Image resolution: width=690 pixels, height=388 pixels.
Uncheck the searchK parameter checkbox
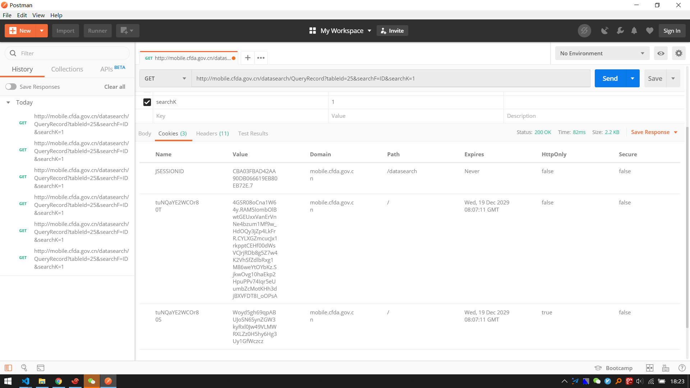147,102
